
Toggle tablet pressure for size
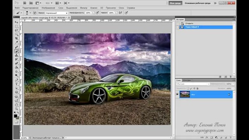point(126,13)
